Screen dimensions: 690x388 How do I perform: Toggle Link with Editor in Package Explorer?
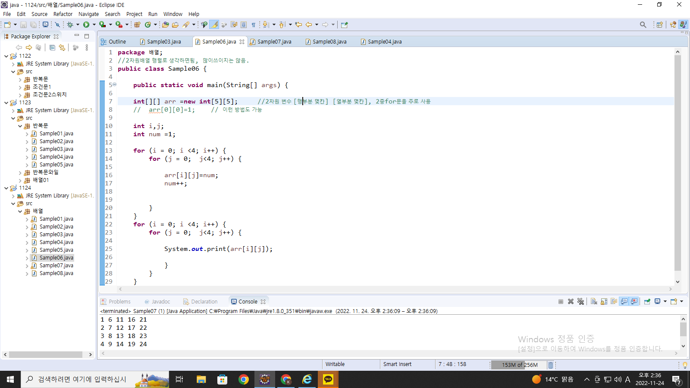(x=62, y=47)
